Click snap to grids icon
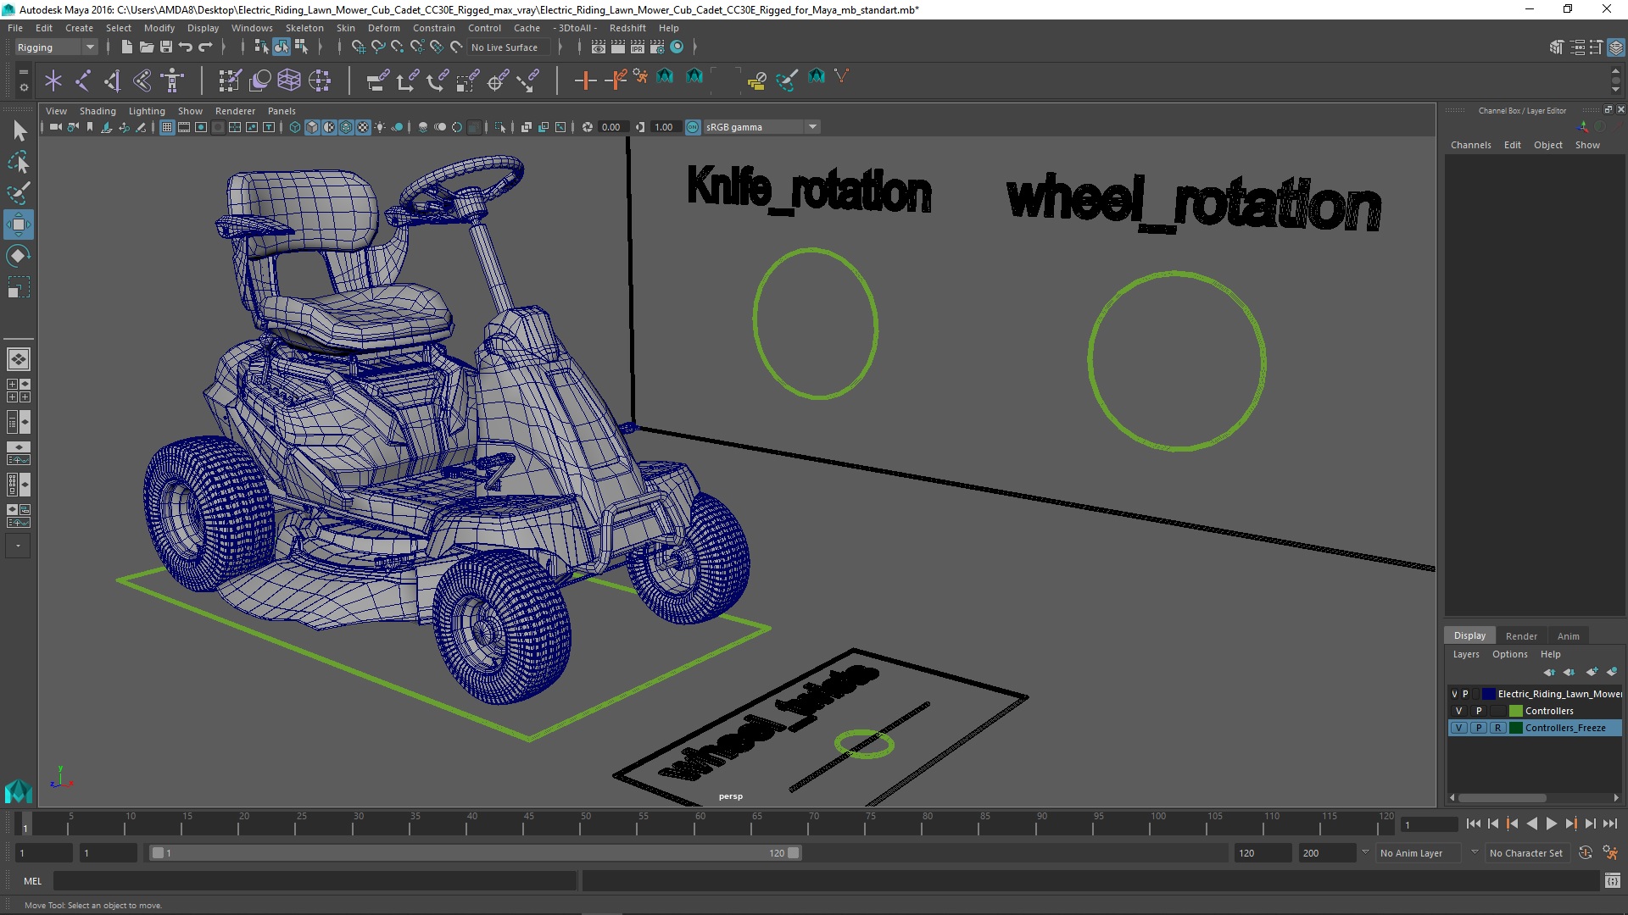The height and width of the screenshot is (915, 1628). (x=359, y=47)
